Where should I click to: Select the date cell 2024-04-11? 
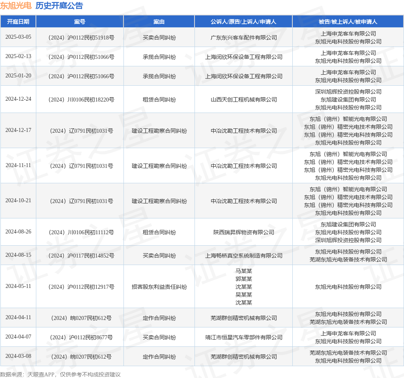click(18, 317)
